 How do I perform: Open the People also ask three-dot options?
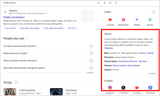tap(27, 38)
